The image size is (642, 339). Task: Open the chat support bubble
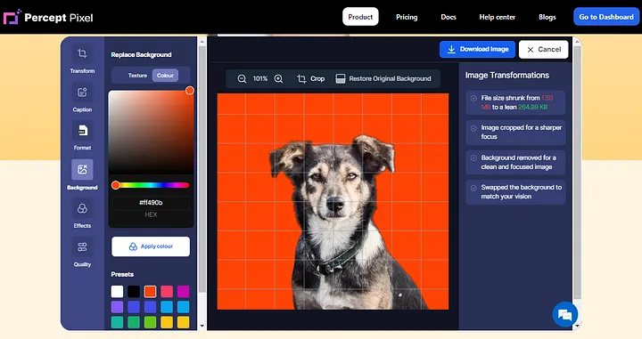565,314
